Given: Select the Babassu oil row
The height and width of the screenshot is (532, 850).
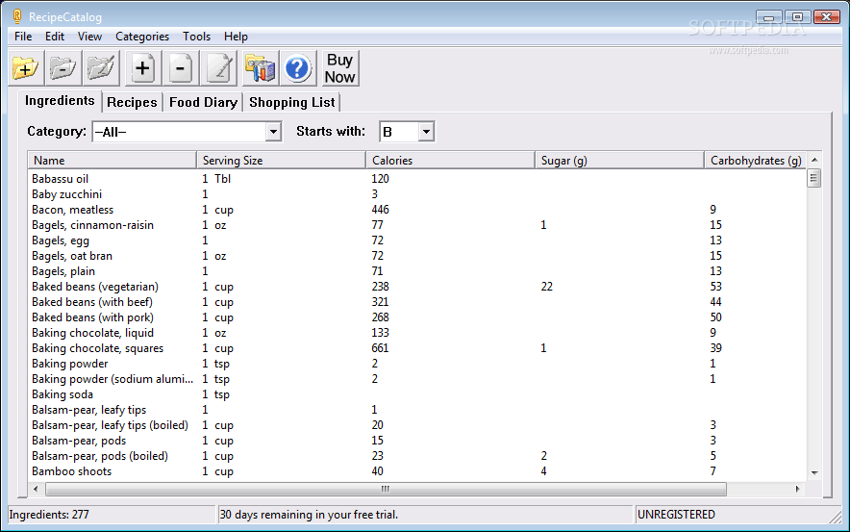Looking at the screenshot, I should (417, 179).
